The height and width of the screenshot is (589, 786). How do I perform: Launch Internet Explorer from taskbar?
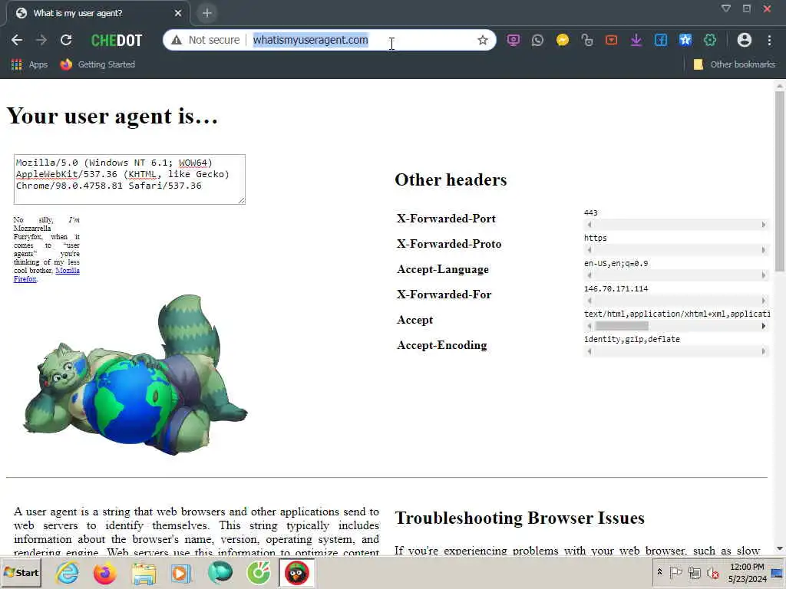click(x=68, y=573)
